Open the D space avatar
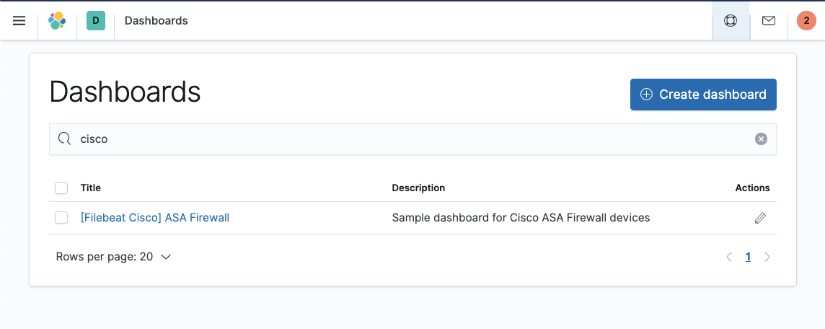825x329 pixels. 96,21
